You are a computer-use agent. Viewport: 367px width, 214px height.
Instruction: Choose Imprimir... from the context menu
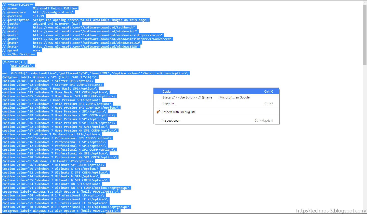(x=216, y=103)
